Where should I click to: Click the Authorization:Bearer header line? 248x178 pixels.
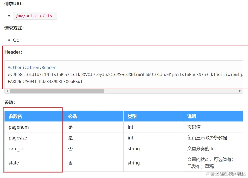coord(32,67)
